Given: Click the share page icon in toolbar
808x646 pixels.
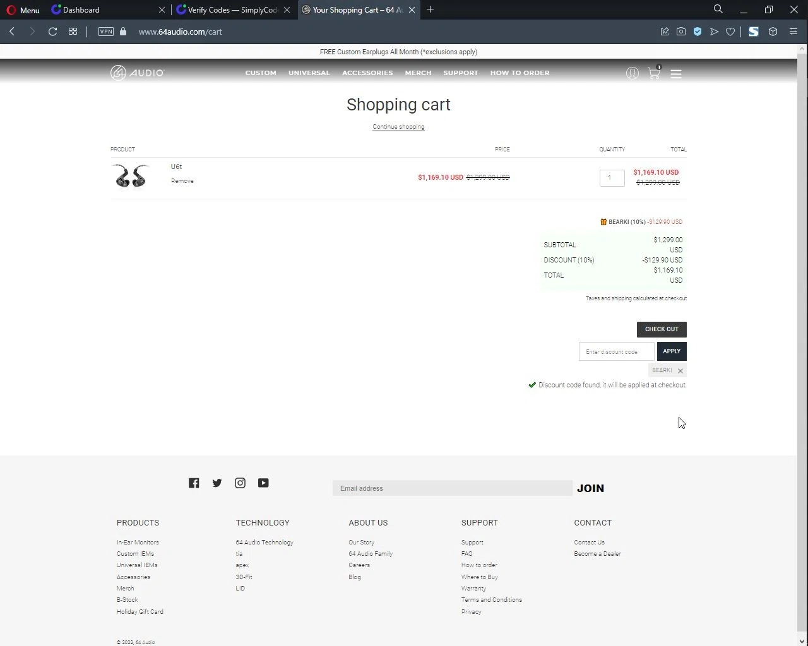Looking at the screenshot, I should (665, 32).
